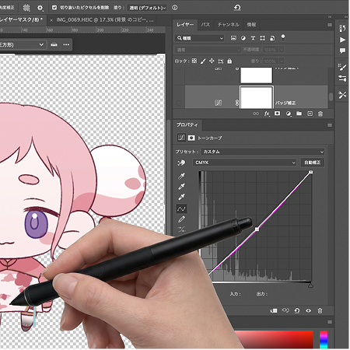Open the layer kind filter dropdown
This screenshot has height=350, width=350.
pyautogui.click(x=199, y=38)
